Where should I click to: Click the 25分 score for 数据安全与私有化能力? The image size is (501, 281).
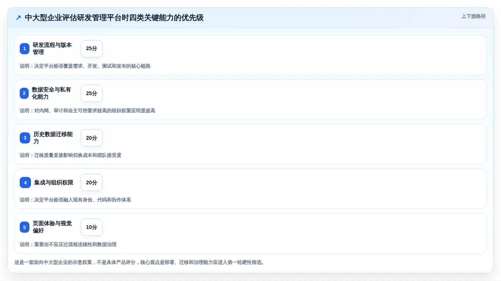tap(92, 93)
